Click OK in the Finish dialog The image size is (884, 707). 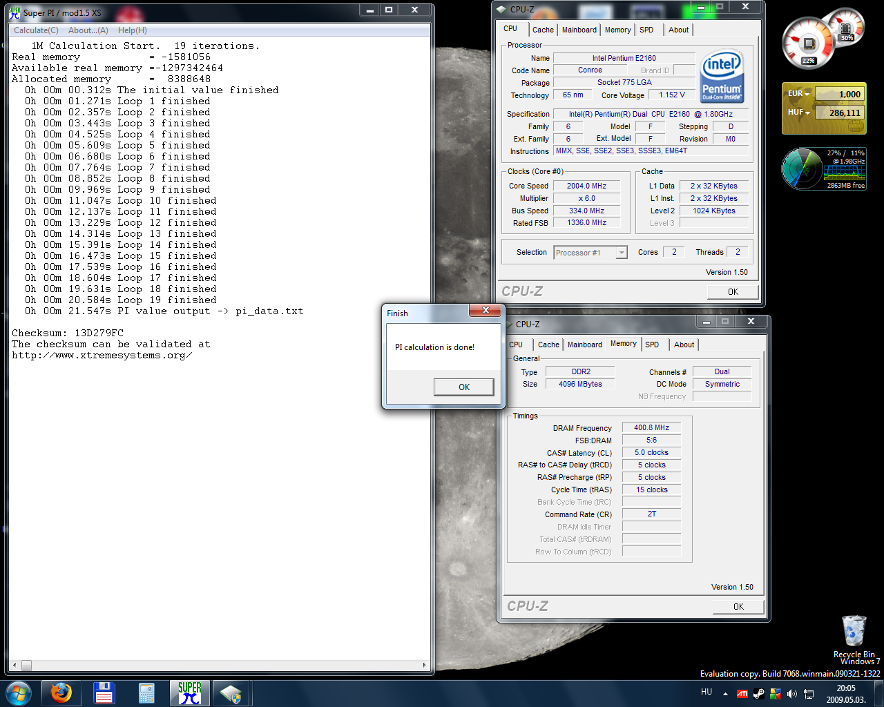point(463,387)
